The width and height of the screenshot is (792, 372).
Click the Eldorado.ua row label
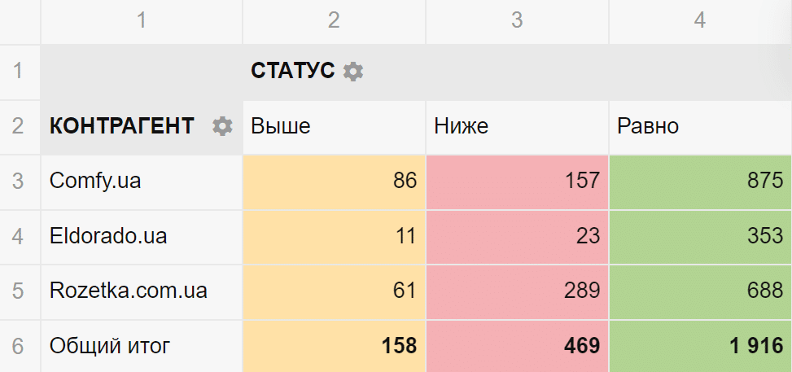108,236
